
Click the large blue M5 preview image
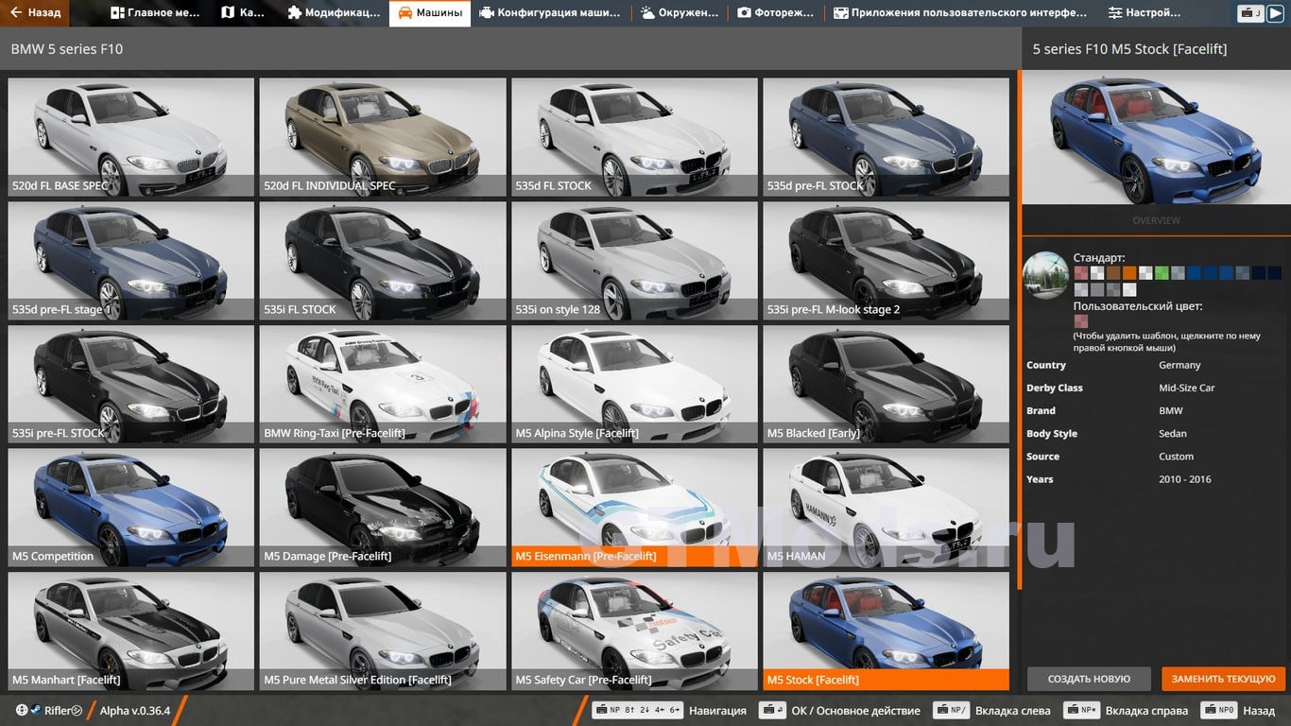click(x=1156, y=137)
